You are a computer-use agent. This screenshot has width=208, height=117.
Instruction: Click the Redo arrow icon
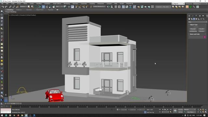tap(6, 7)
